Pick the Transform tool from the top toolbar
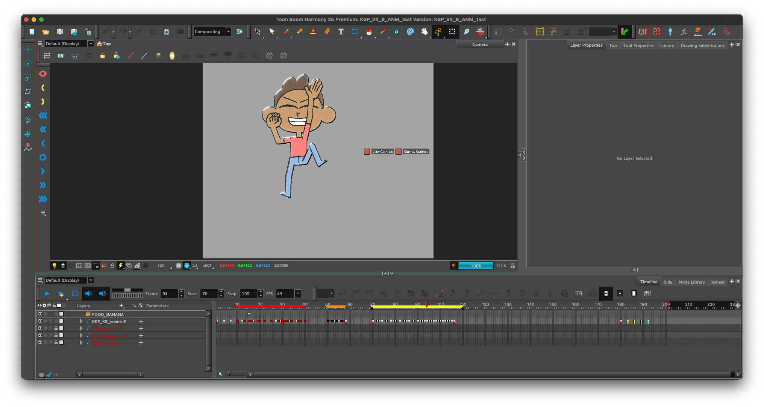Image resolution: width=764 pixels, height=407 pixels. click(272, 32)
